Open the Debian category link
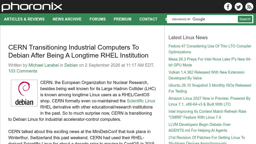Image resolution: width=256 pixels, height=144 pixels. point(71,65)
